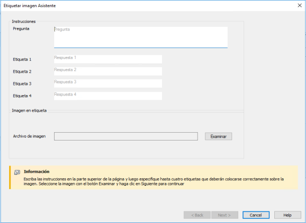Select the Respuesta 3 input field
Viewport: 306px width, 223px height.
[108, 84]
